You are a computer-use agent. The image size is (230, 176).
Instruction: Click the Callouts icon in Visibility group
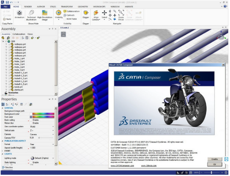point(65,15)
